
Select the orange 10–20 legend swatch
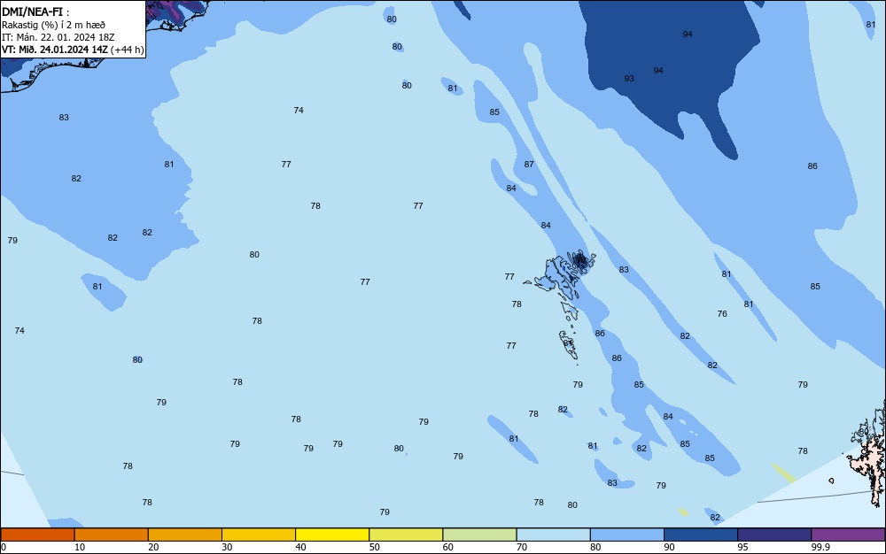click(x=112, y=535)
